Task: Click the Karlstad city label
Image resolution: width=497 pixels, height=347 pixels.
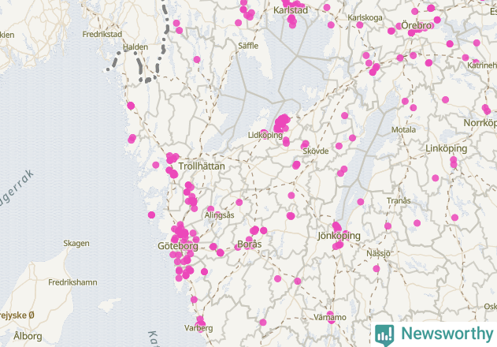Action: coord(291,10)
